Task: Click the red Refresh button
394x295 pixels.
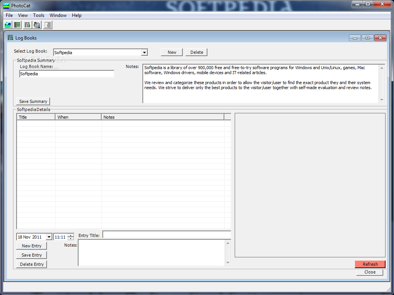Action: coord(370,264)
